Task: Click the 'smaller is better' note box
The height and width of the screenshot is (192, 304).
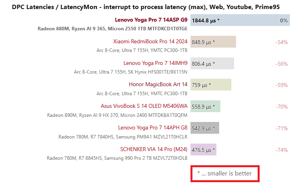Action: (225, 174)
